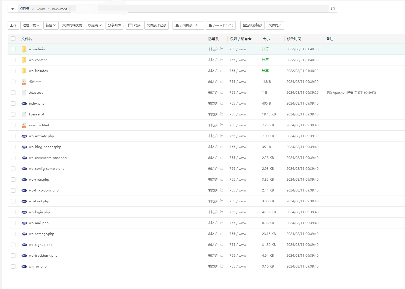The width and height of the screenshot is (405, 289).
Task: Click the 755 / www permission of readme.html
Action: (238, 125)
